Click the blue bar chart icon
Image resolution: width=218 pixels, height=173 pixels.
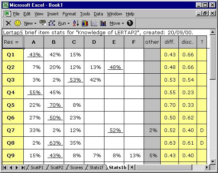click(x=103, y=23)
